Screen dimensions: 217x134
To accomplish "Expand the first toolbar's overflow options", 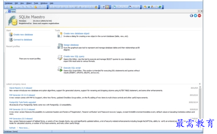I will click(48, 7).
